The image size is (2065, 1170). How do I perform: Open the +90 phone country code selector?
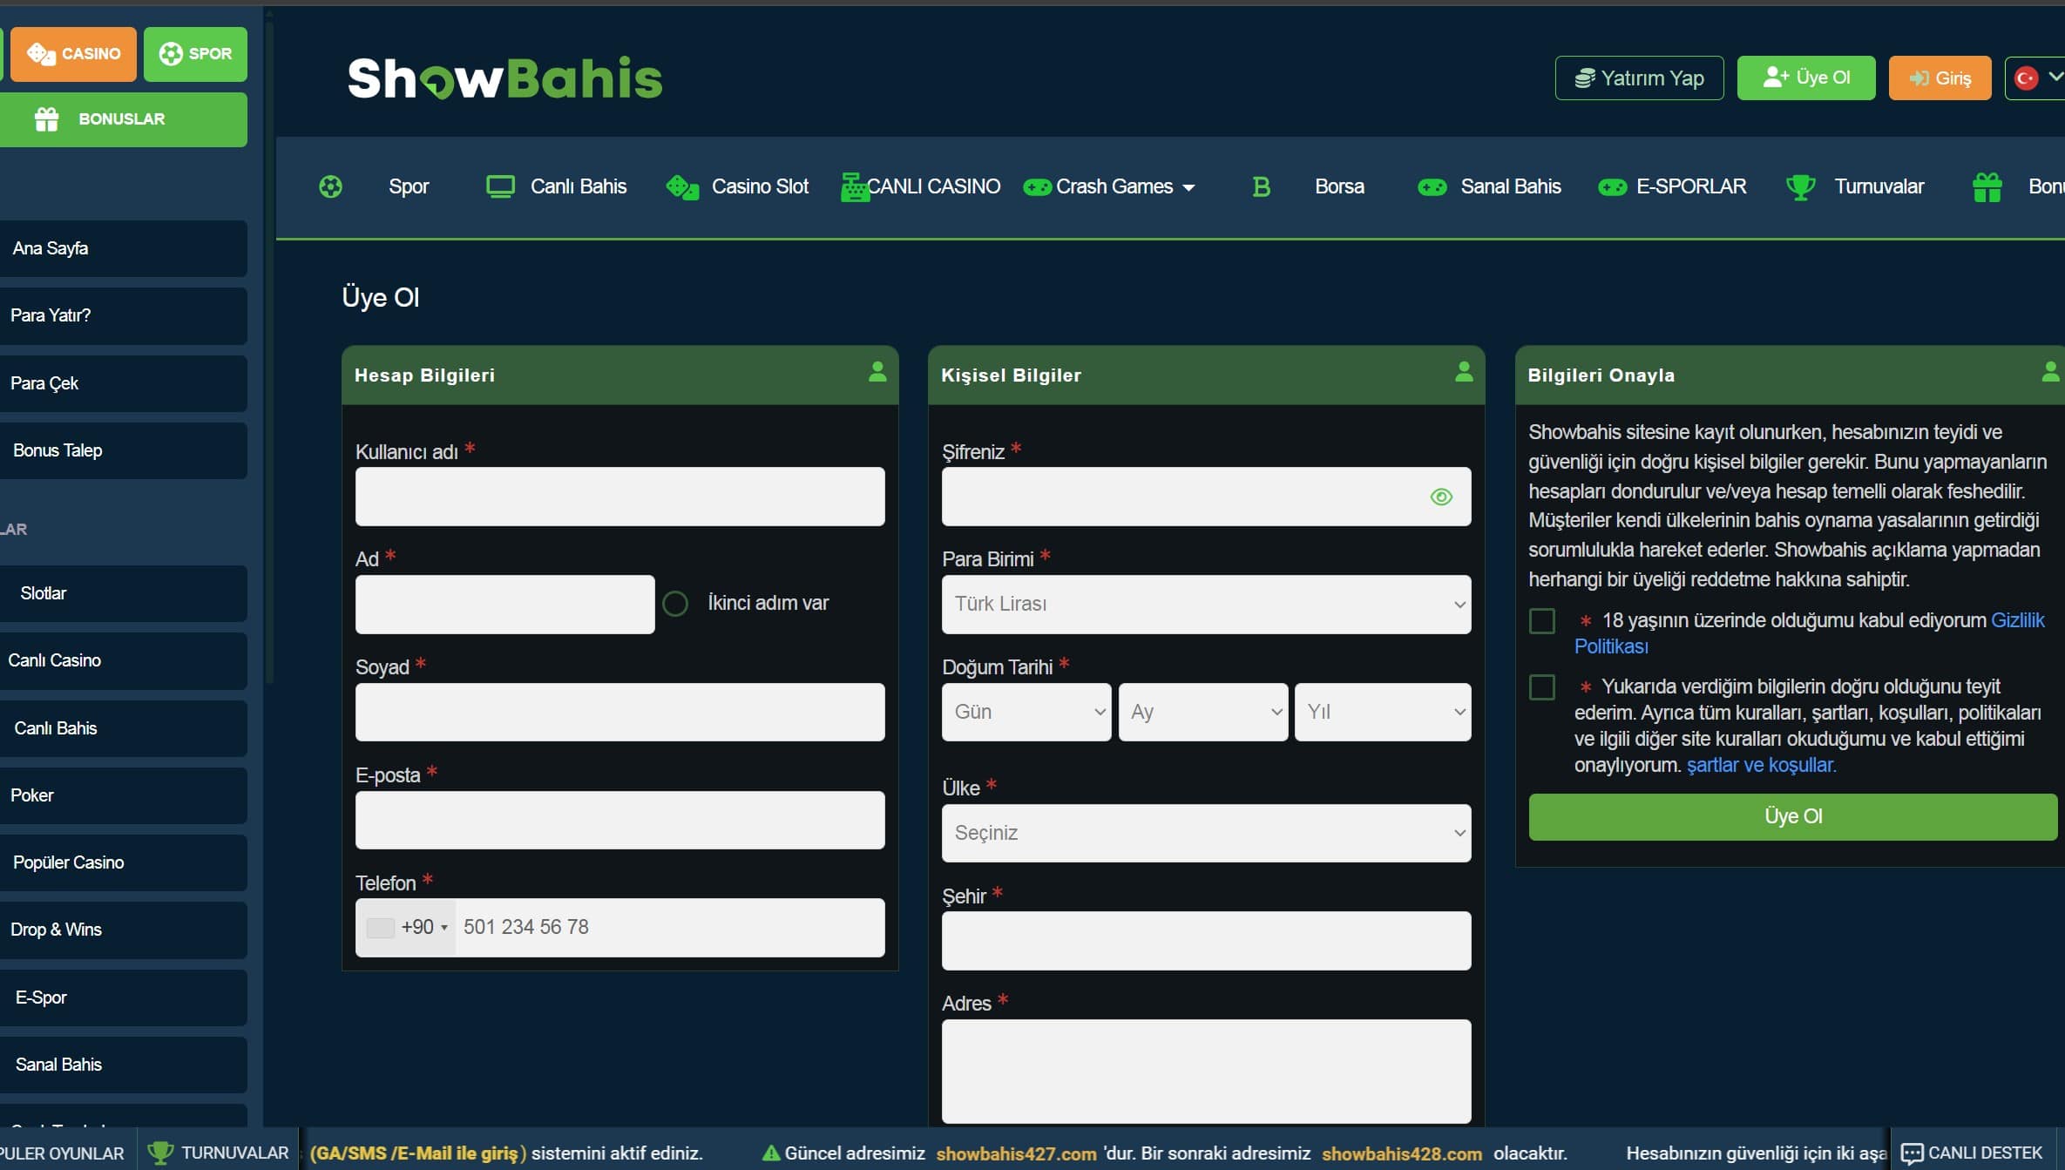point(406,928)
